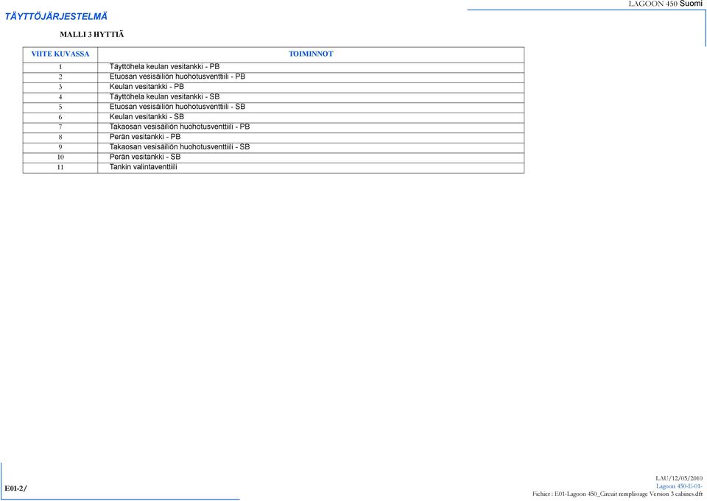Click the TÄYTTÖJÄRJESTELMÄ heading
This screenshot has height=501, width=707.
click(x=56, y=17)
